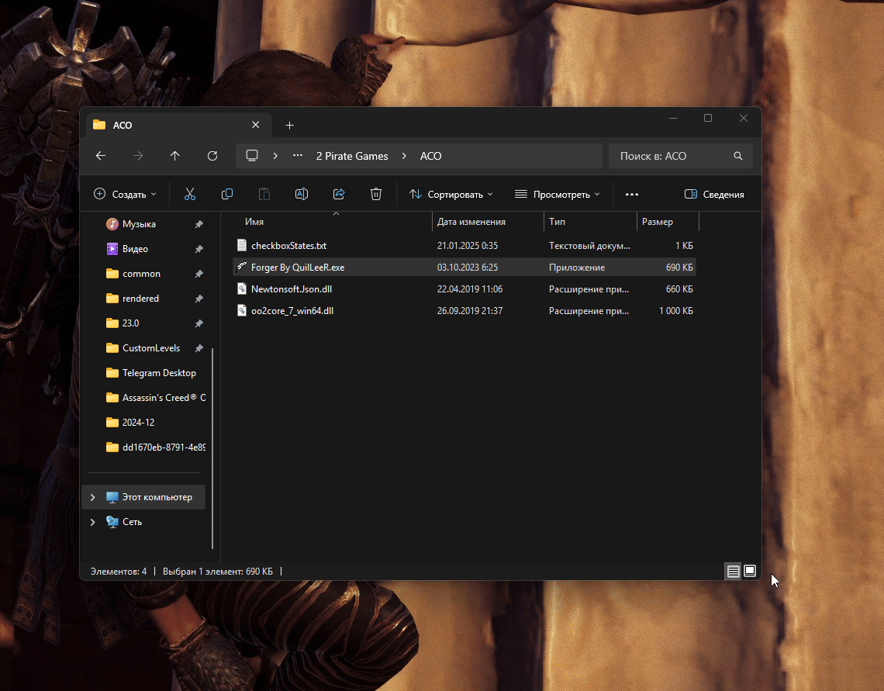884x691 pixels.
Task: Open 2024-12 folder in sidebar
Action: pos(138,423)
